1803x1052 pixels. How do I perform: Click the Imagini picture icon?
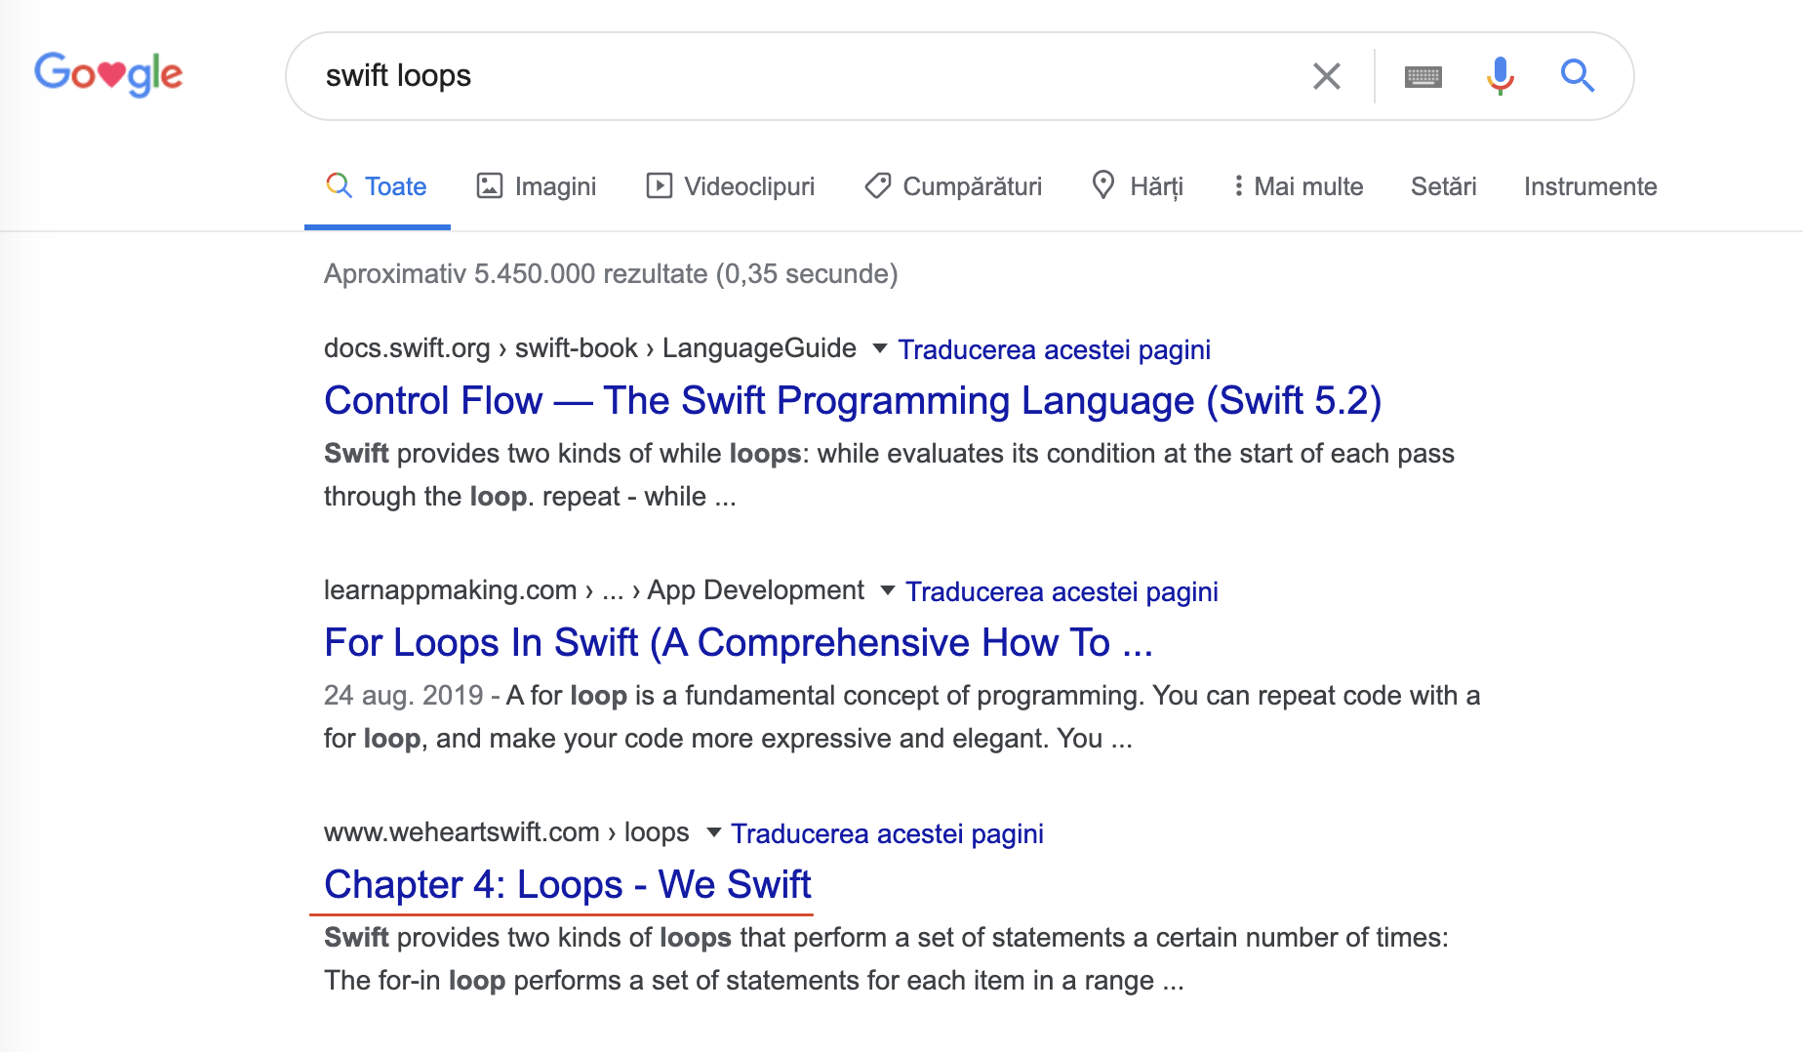(x=489, y=185)
